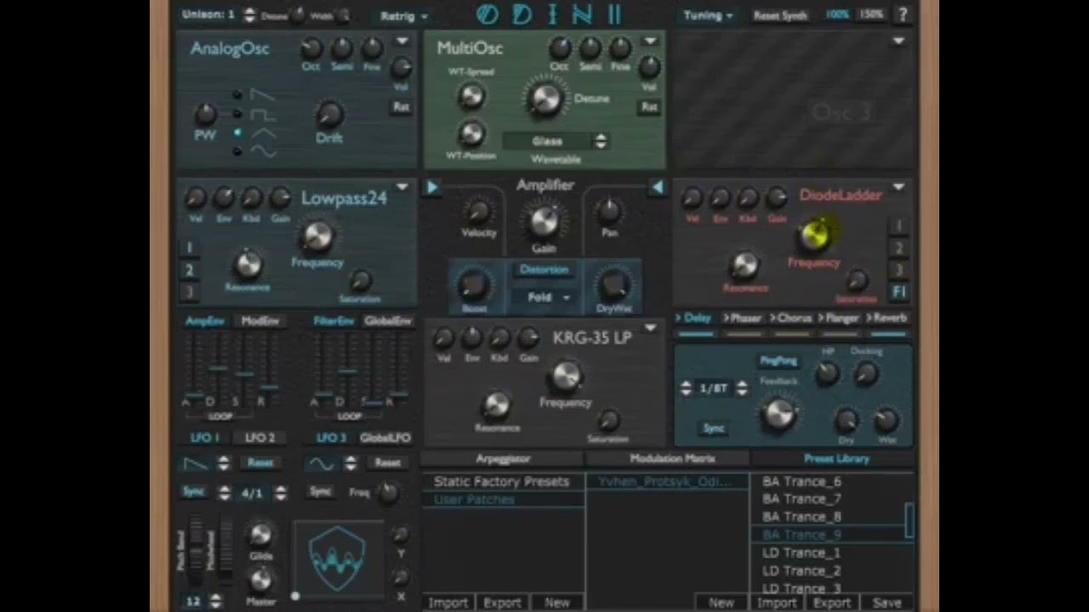Select square waveform in AnalogOsc

262,114
